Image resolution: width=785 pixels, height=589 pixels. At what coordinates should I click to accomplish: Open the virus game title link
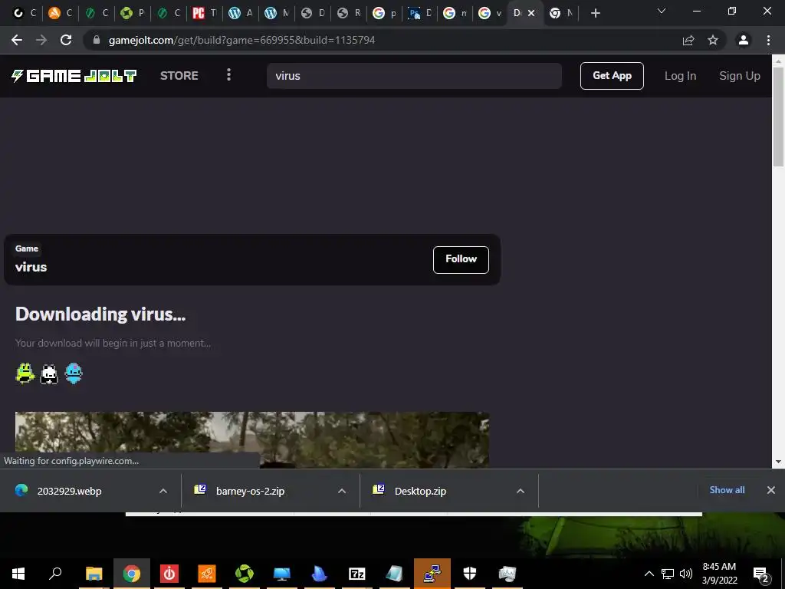(31, 267)
